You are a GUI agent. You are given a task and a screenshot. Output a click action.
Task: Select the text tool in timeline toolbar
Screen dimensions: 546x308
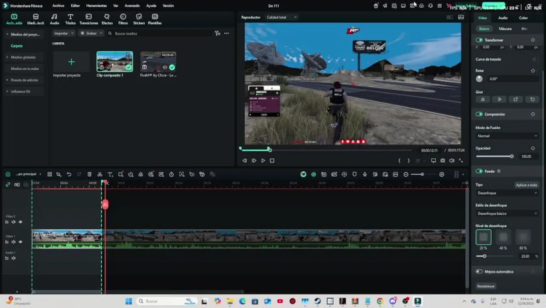tap(110, 174)
